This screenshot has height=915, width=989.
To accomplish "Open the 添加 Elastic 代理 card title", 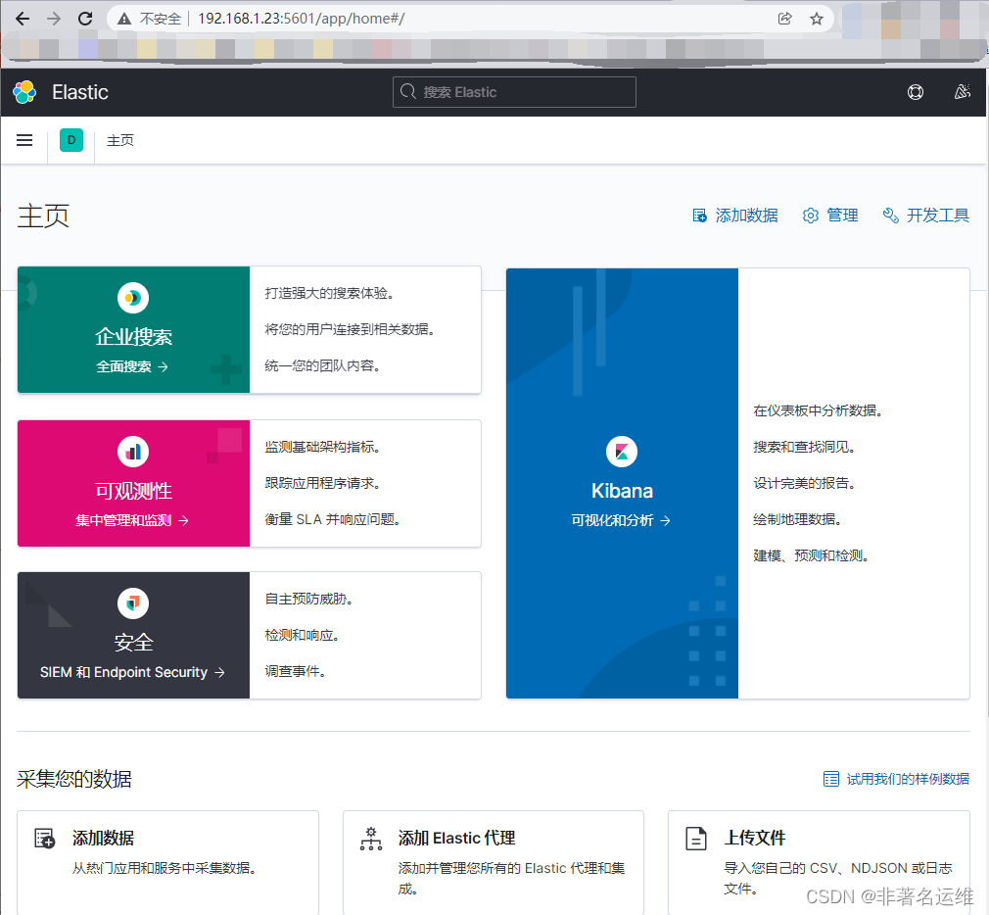I will (x=456, y=838).
